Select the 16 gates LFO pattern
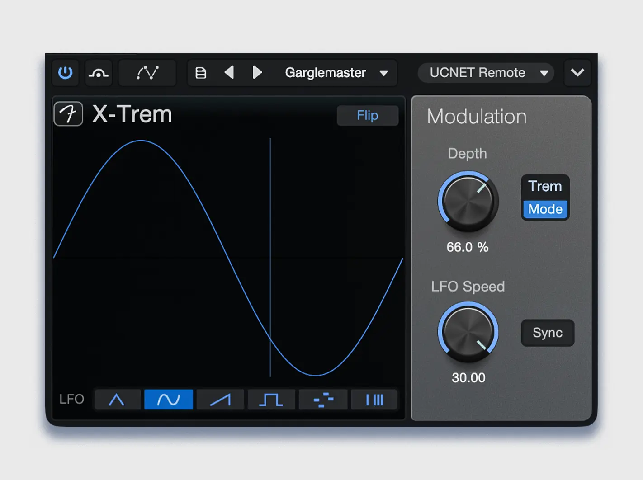Screen dimensions: 643x480 374,400
